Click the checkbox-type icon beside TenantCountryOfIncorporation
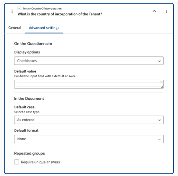178x176 pixels. point(20,9)
